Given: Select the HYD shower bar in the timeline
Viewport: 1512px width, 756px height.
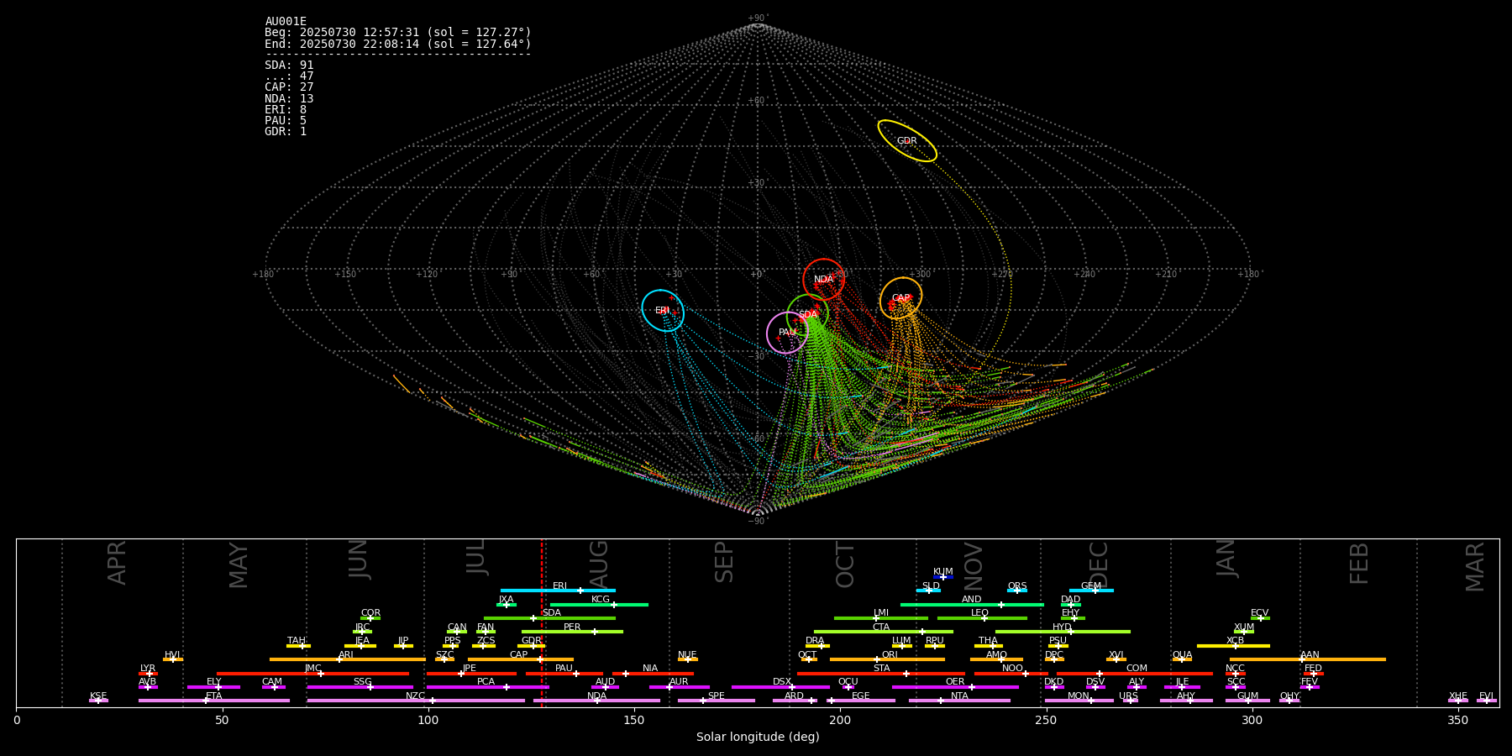Looking at the screenshot, I should (1063, 632).
